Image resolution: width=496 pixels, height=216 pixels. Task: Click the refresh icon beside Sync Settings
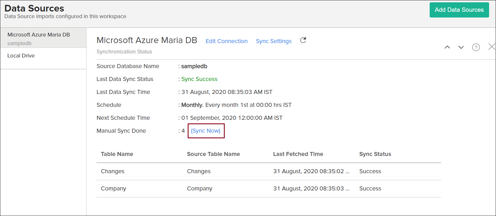(303, 40)
